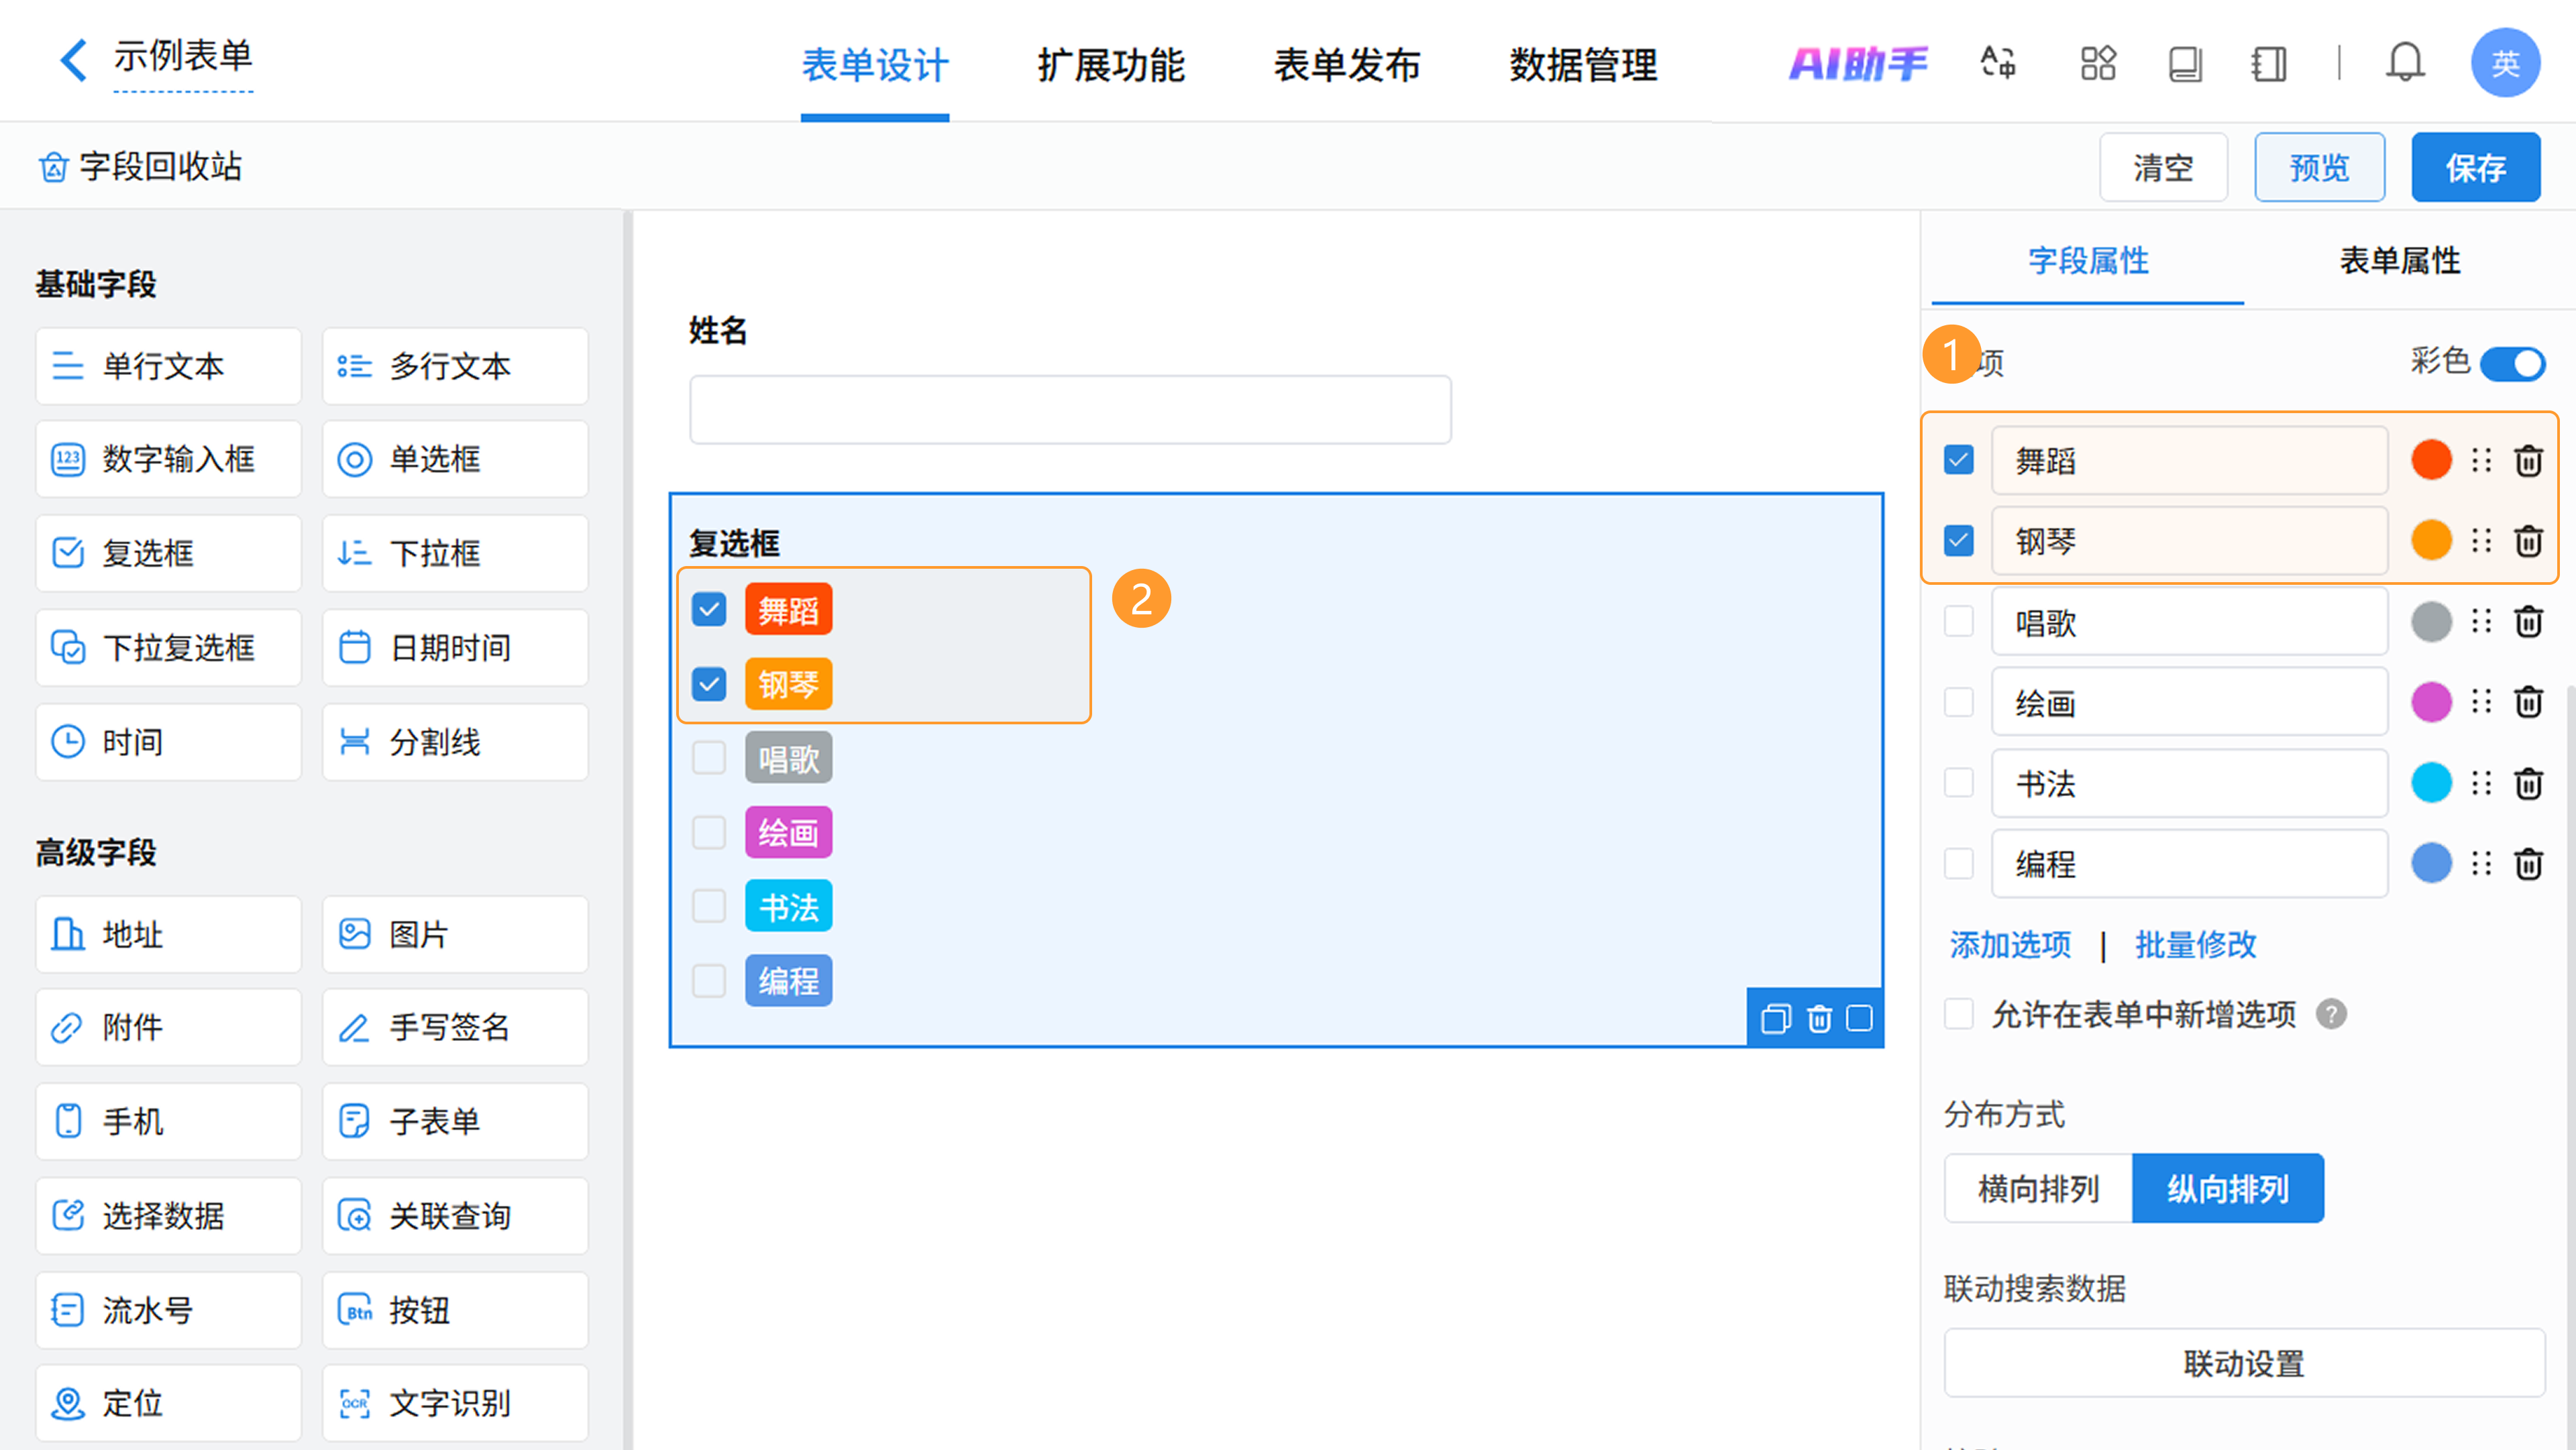Toggle the 彩色 color switch
This screenshot has height=1450, width=2576.
2513,363
